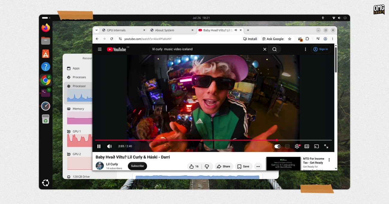The image size is (389, 204).
Task: Enter full screen on the video
Action: point(326,146)
